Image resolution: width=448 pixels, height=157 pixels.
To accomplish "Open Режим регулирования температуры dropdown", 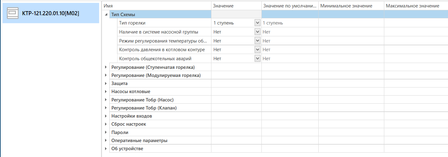I will click(x=257, y=41).
